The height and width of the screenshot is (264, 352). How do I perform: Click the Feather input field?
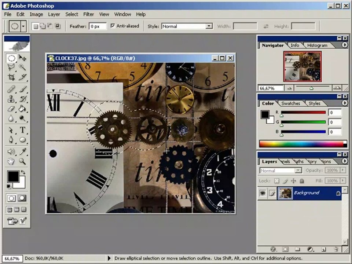click(98, 26)
